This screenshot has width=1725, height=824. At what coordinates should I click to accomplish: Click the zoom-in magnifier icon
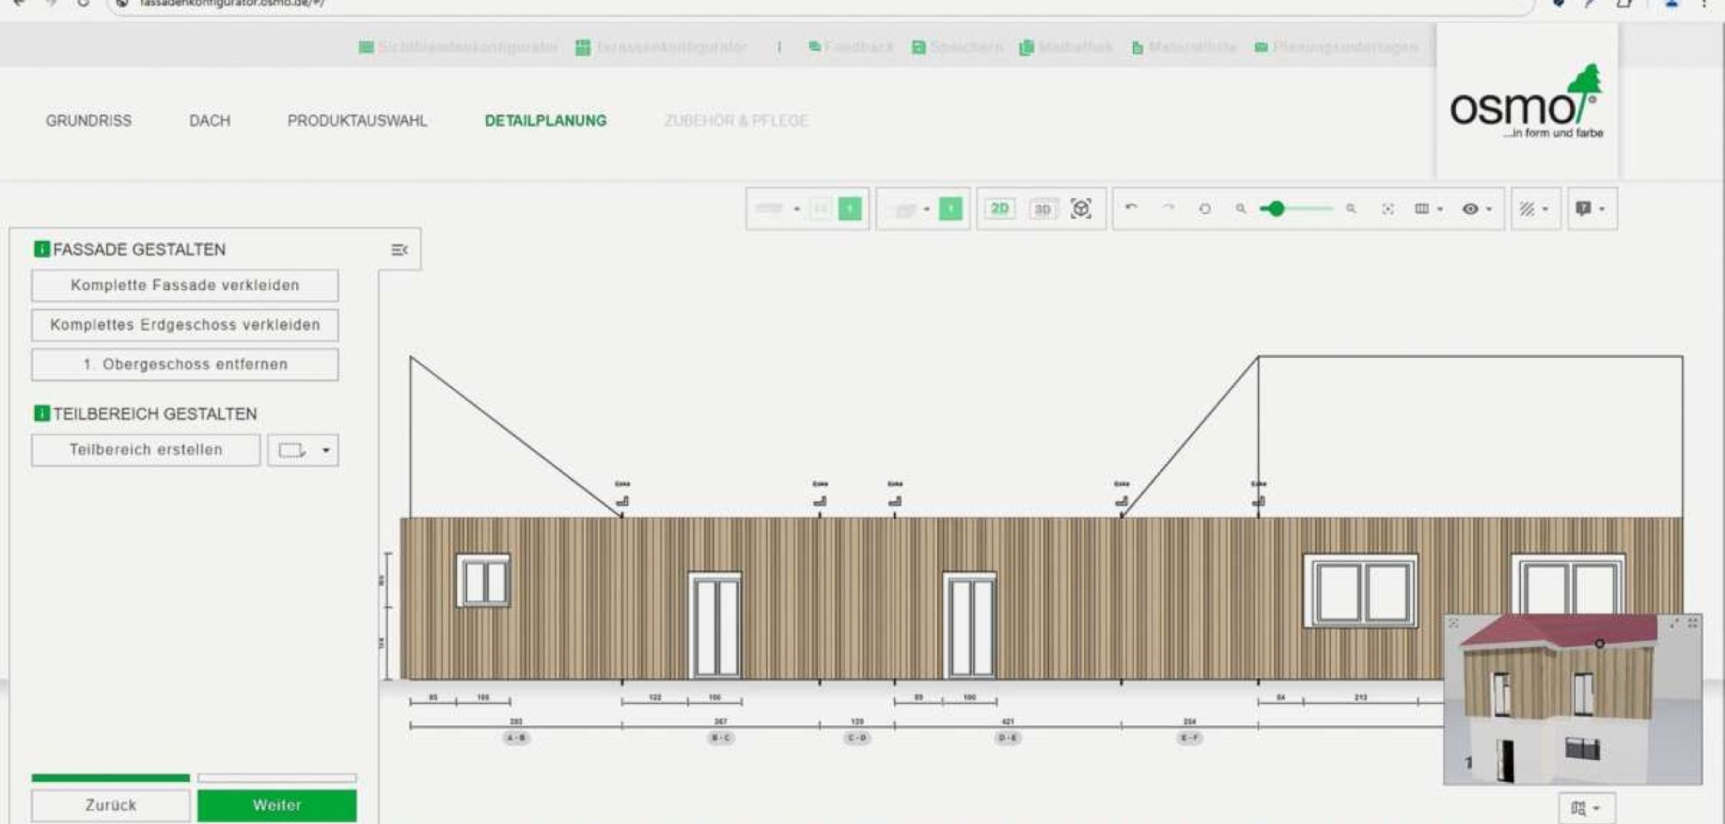(x=1351, y=209)
